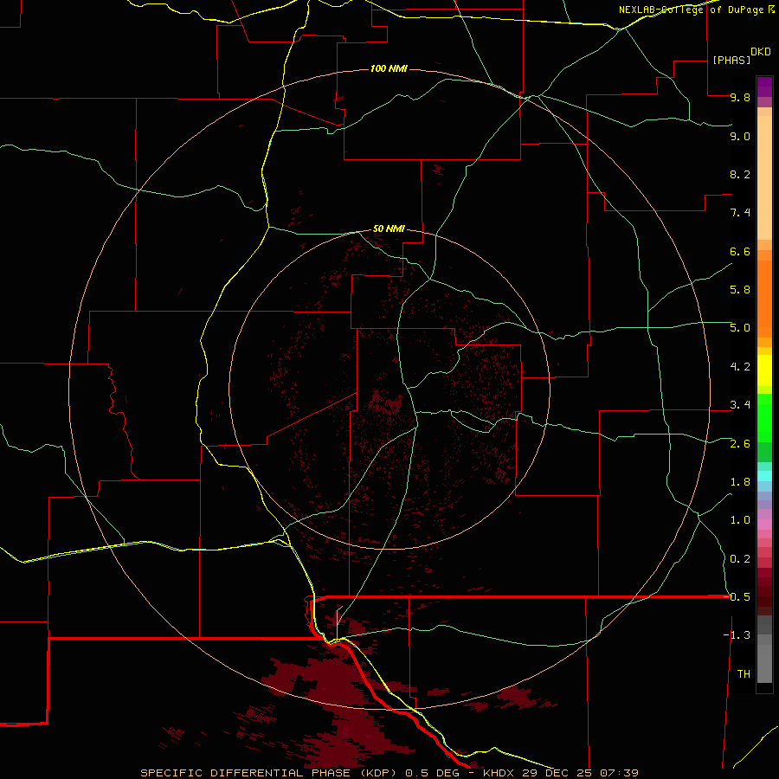
Task: Click the (KDP) text in the footer
Action: coord(379,773)
